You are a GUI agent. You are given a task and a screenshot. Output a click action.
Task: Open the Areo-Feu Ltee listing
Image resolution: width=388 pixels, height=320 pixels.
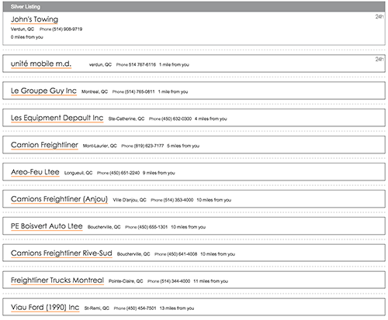click(35, 172)
